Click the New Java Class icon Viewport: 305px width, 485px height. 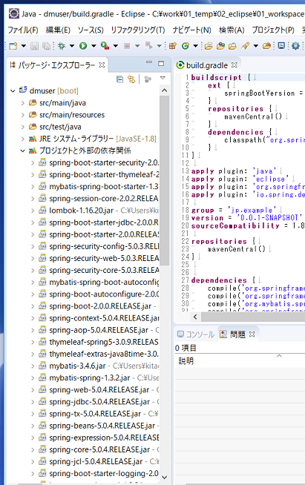click(186, 46)
